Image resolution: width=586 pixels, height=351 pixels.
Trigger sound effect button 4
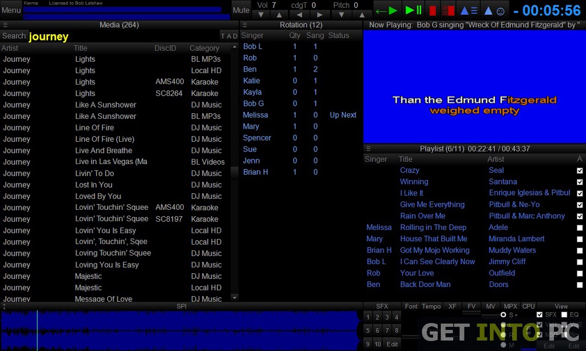pyautogui.click(x=397, y=317)
